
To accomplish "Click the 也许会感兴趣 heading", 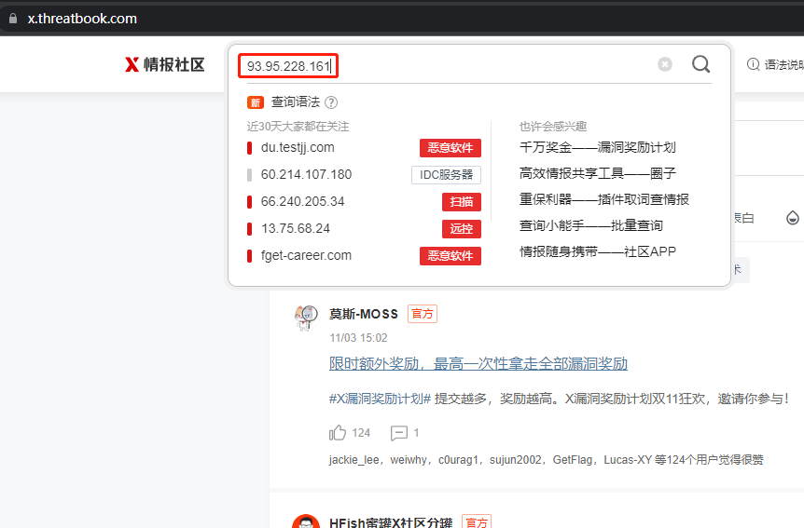I will [553, 127].
